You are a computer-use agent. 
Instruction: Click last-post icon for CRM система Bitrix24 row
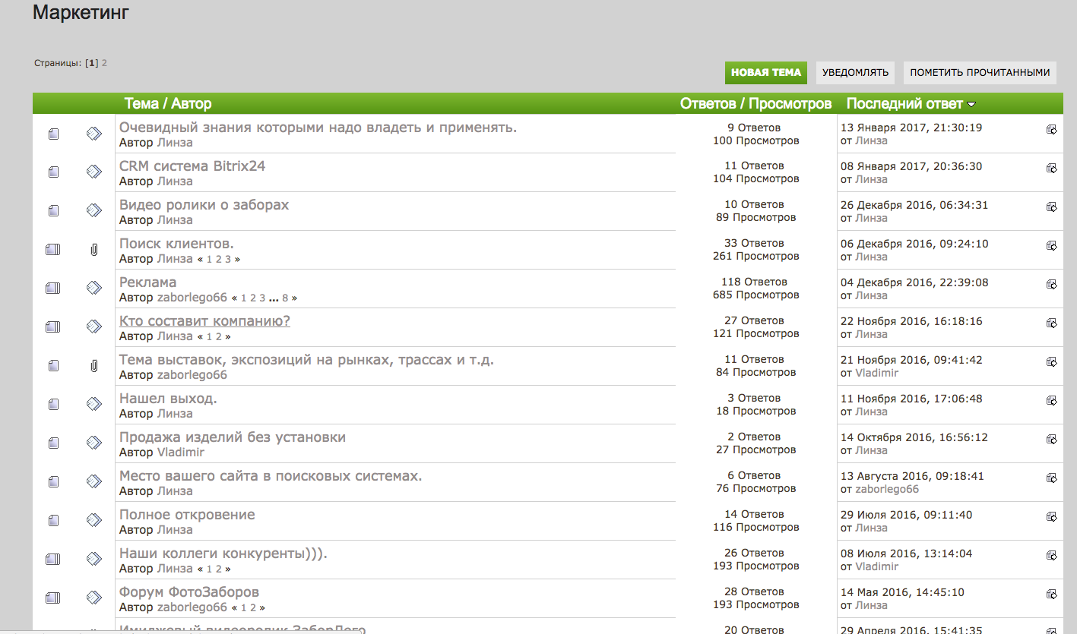[x=1052, y=168]
